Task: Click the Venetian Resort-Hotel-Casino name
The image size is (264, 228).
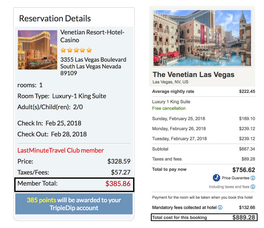Action: coord(92,36)
